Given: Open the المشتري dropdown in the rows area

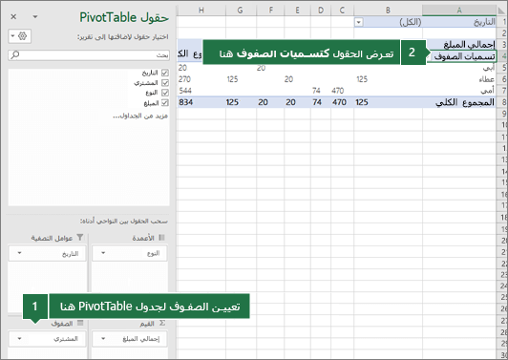Looking at the screenshot, I should 19,339.
